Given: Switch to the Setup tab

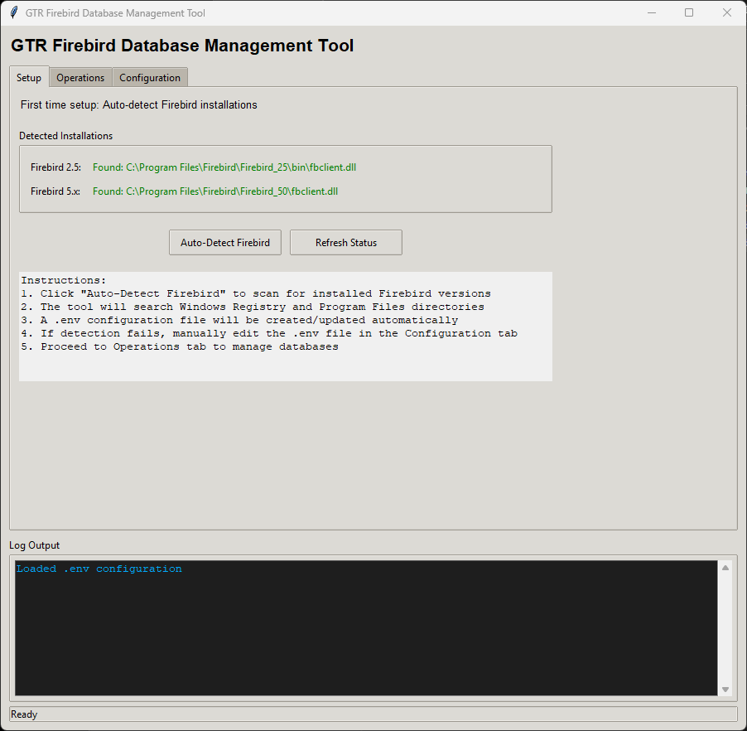Looking at the screenshot, I should [29, 77].
